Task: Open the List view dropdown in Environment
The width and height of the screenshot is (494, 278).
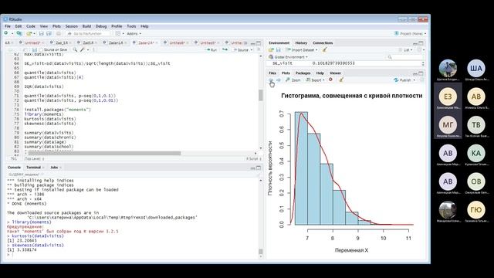Action: pyautogui.click(x=405, y=49)
